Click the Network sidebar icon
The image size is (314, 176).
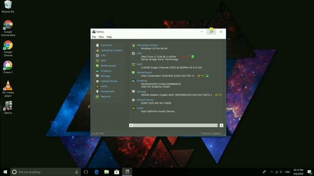click(x=97, y=97)
